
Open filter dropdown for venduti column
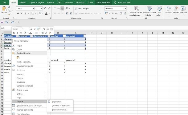(x=64, y=36)
